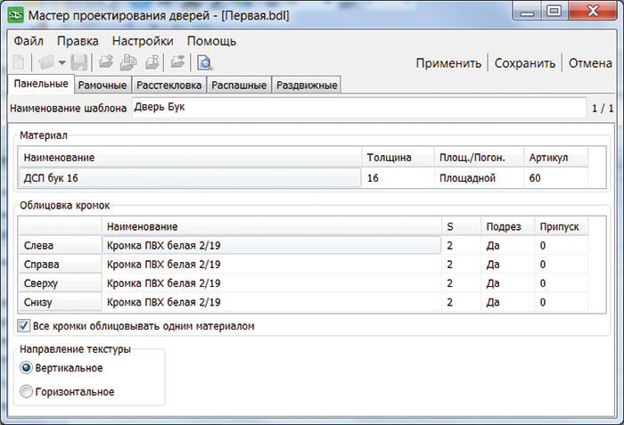624x425 pixels.
Task: Click the 'ДСП бук 16' material name cell
Action: [189, 178]
